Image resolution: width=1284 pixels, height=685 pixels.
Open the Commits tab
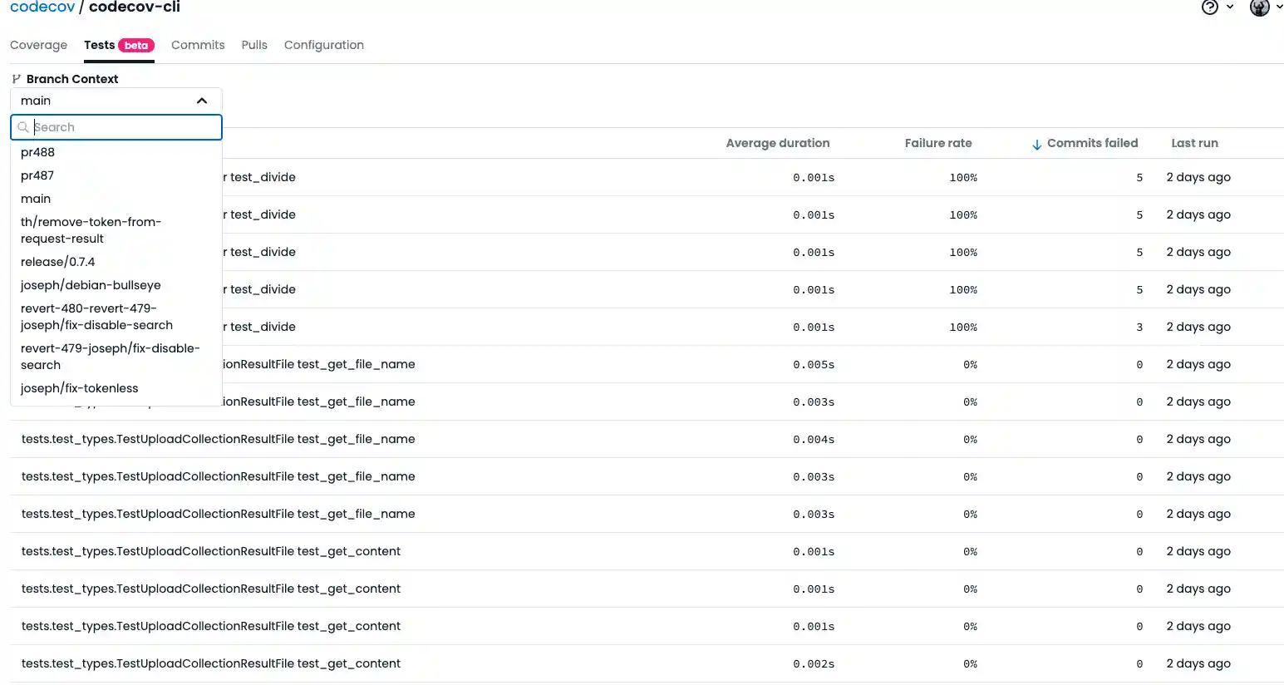tap(198, 45)
